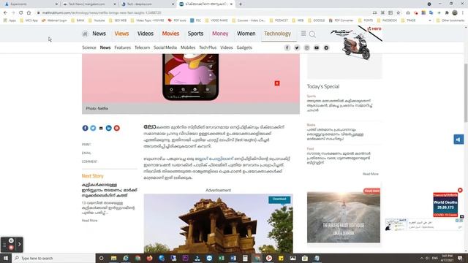468x263 pixels.
Task: Open a new browser tab with plus
Action: (x=241, y=4)
